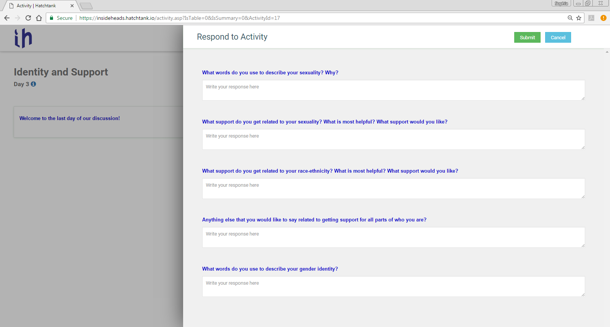The height and width of the screenshot is (327, 610).
Task: Click the Inside Heads logo
Action: tap(23, 38)
